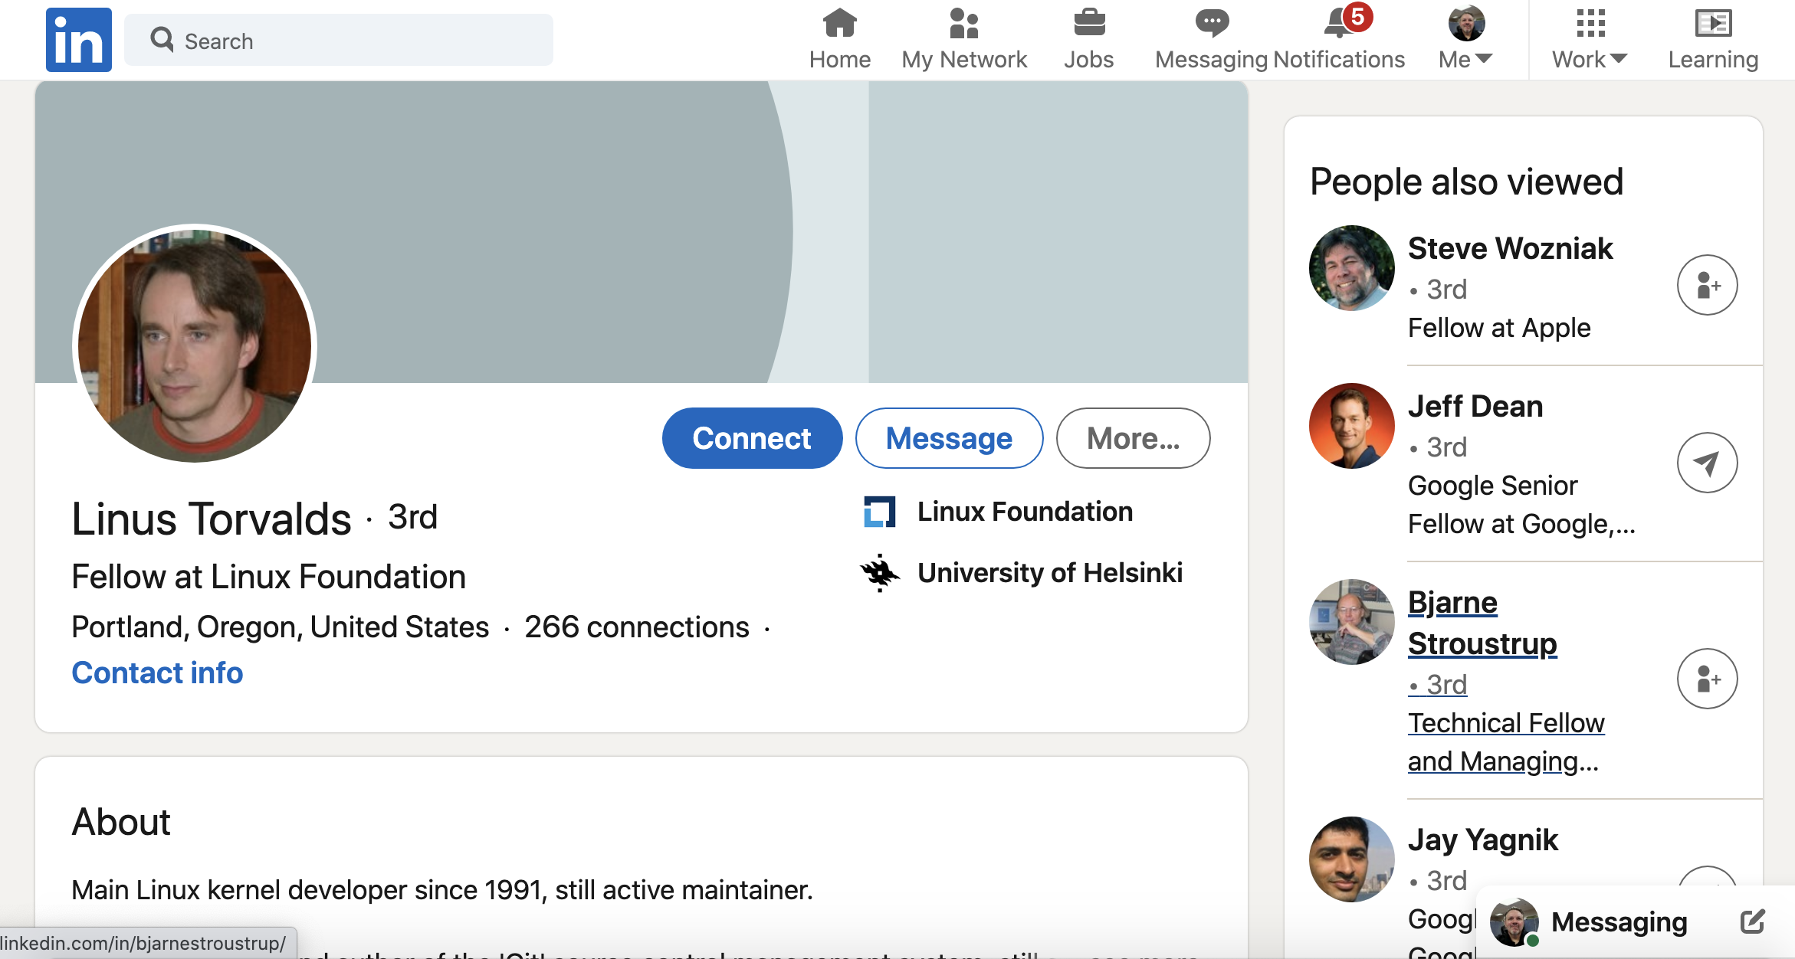The image size is (1795, 959).
Task: Send message to Jeff Dean via arrow icon
Action: pyautogui.click(x=1707, y=463)
